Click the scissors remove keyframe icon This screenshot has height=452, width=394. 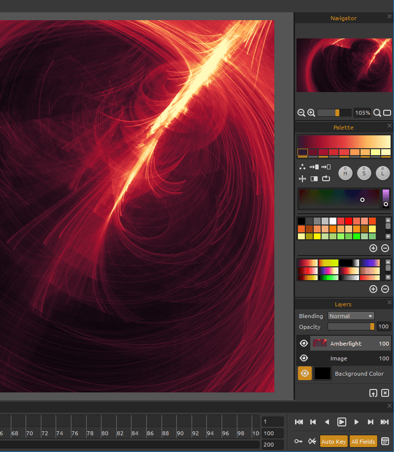point(312,441)
